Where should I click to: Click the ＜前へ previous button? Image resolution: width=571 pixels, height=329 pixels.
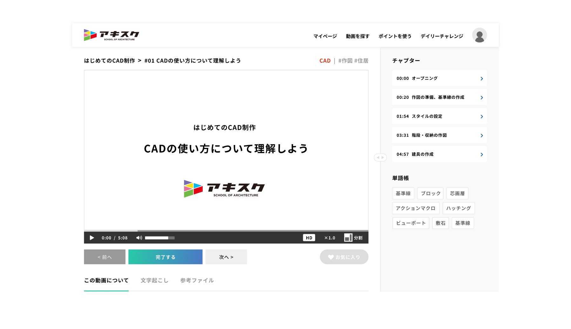[x=105, y=257]
